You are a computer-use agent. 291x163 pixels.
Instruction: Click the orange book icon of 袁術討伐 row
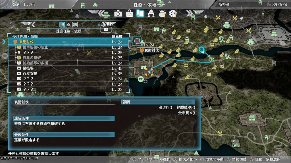pyautogui.click(x=16, y=42)
